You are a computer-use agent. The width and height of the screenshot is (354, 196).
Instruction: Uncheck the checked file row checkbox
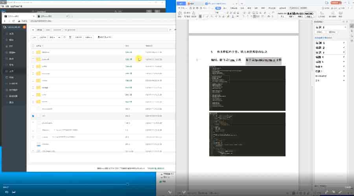33,116
